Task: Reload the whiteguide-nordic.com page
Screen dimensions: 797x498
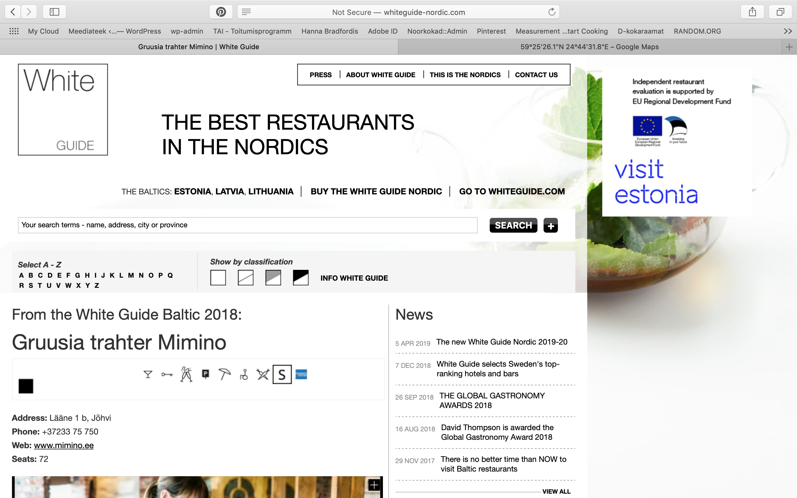Action: point(552,12)
